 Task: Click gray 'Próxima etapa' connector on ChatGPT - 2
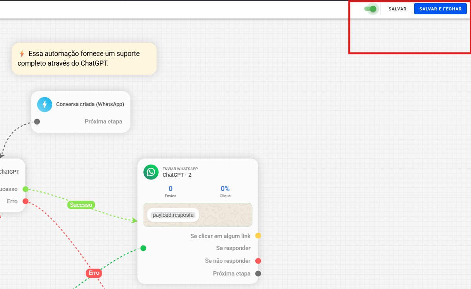pyautogui.click(x=258, y=274)
